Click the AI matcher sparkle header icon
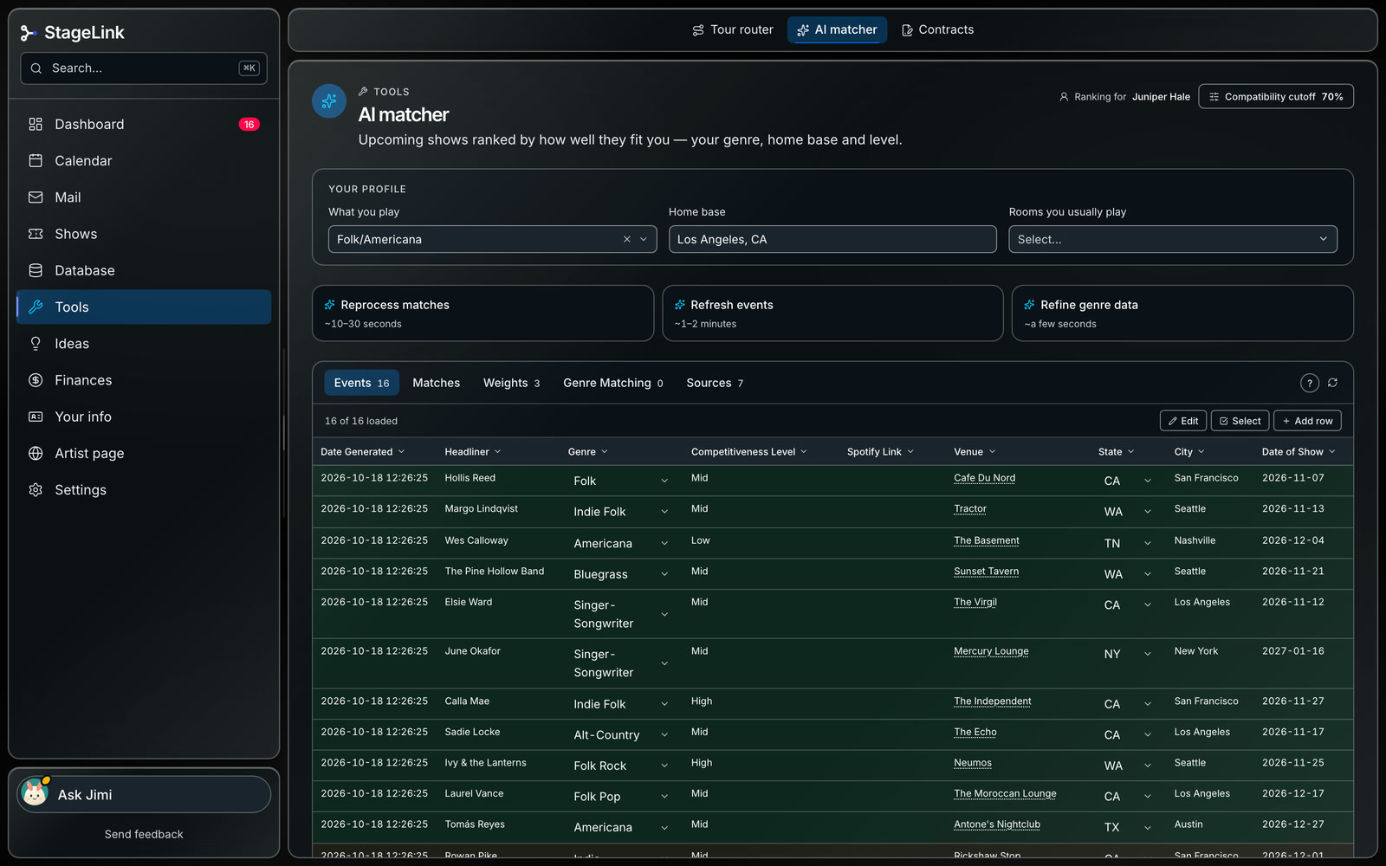The width and height of the screenshot is (1386, 866). pyautogui.click(x=329, y=101)
